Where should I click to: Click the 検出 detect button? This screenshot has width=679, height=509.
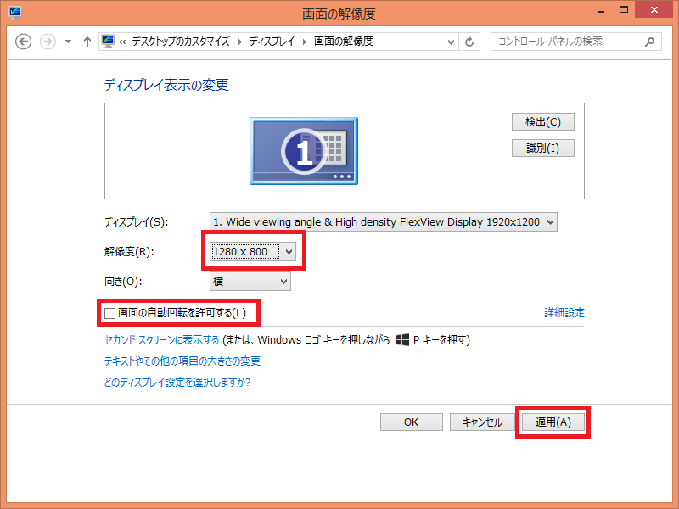542,121
